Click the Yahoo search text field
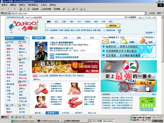Image resolution: width=164 pixels, height=123 pixels. [x=76, y=26]
